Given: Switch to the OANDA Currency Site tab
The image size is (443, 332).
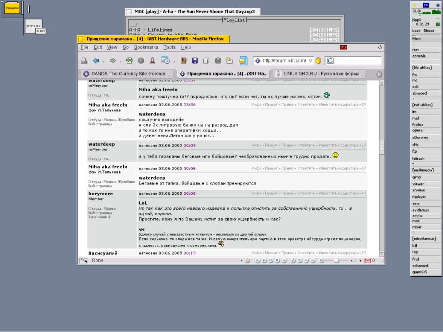Looking at the screenshot, I should (128, 73).
